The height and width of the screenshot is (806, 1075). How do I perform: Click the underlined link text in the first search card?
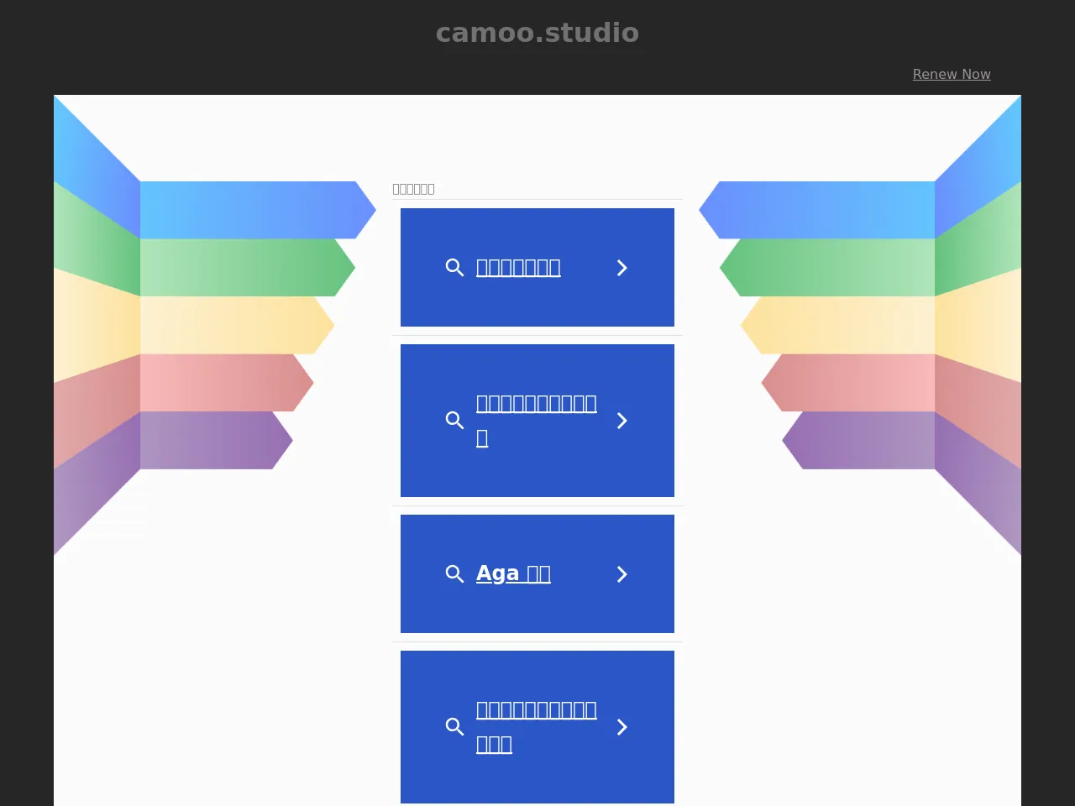pos(518,267)
